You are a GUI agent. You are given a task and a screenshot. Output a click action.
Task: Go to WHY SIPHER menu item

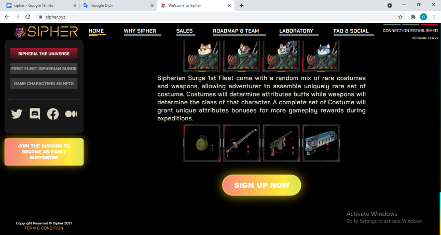pyautogui.click(x=140, y=31)
